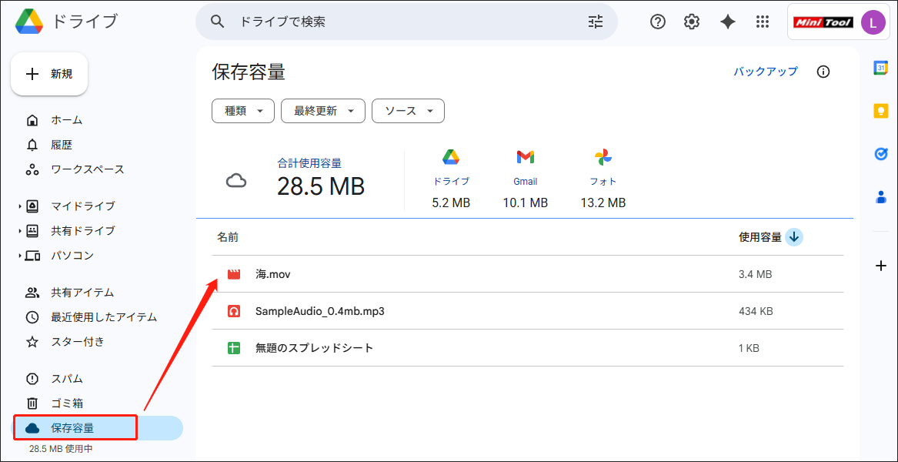
Task: Open help via the question mark icon
Action: point(657,22)
